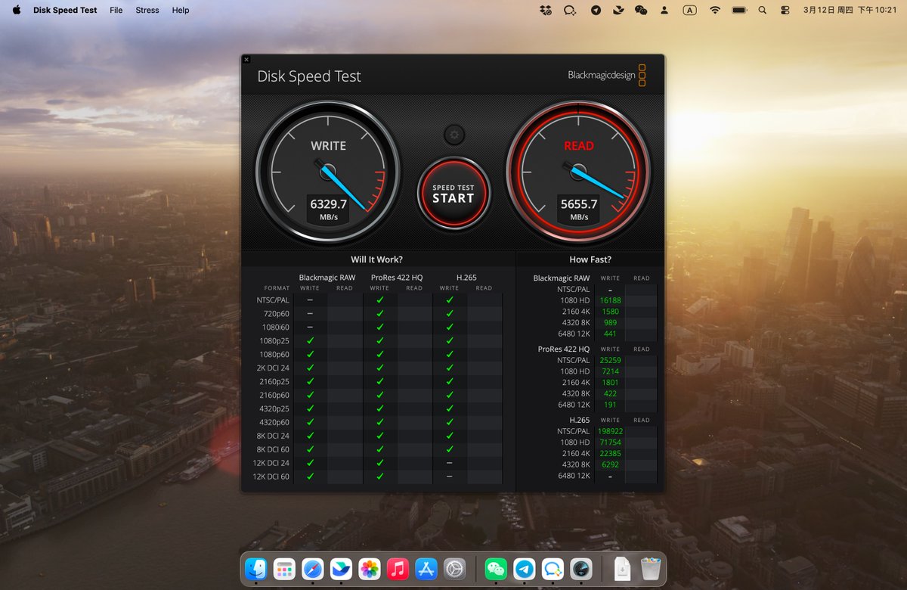Click the Wi-Fi status icon
Image resolution: width=907 pixels, height=590 pixels.
coord(714,10)
